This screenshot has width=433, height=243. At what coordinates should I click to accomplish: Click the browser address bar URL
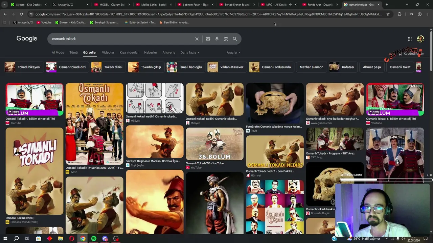(208, 14)
